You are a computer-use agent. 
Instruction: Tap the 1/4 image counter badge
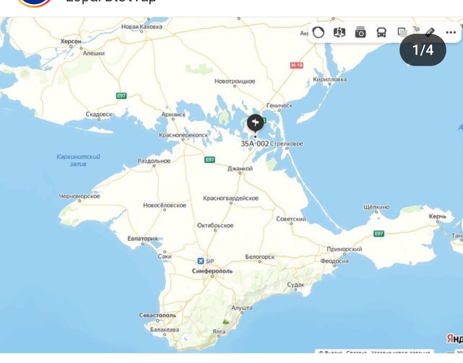(x=423, y=51)
